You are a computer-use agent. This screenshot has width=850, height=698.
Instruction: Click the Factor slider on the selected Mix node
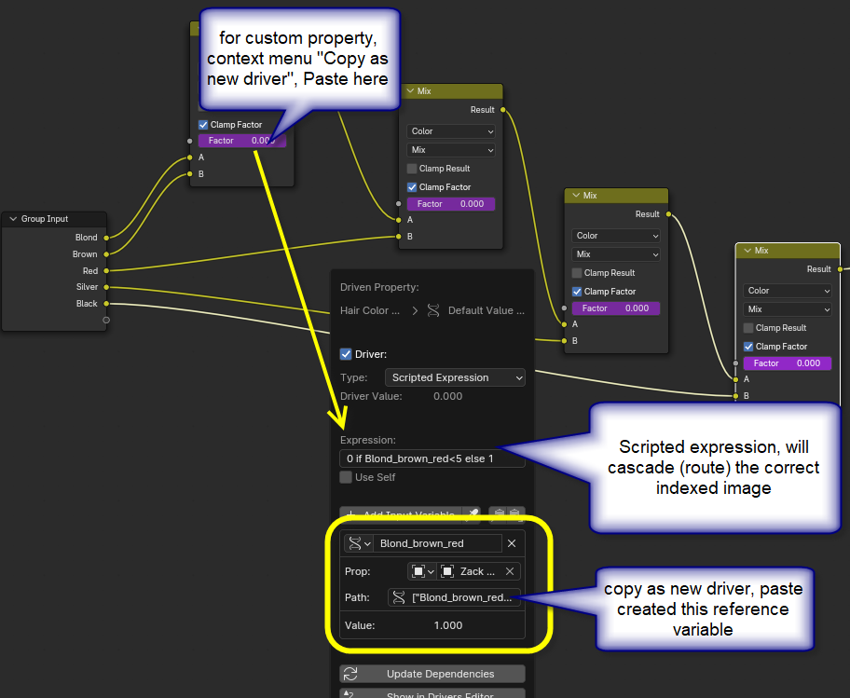click(788, 363)
